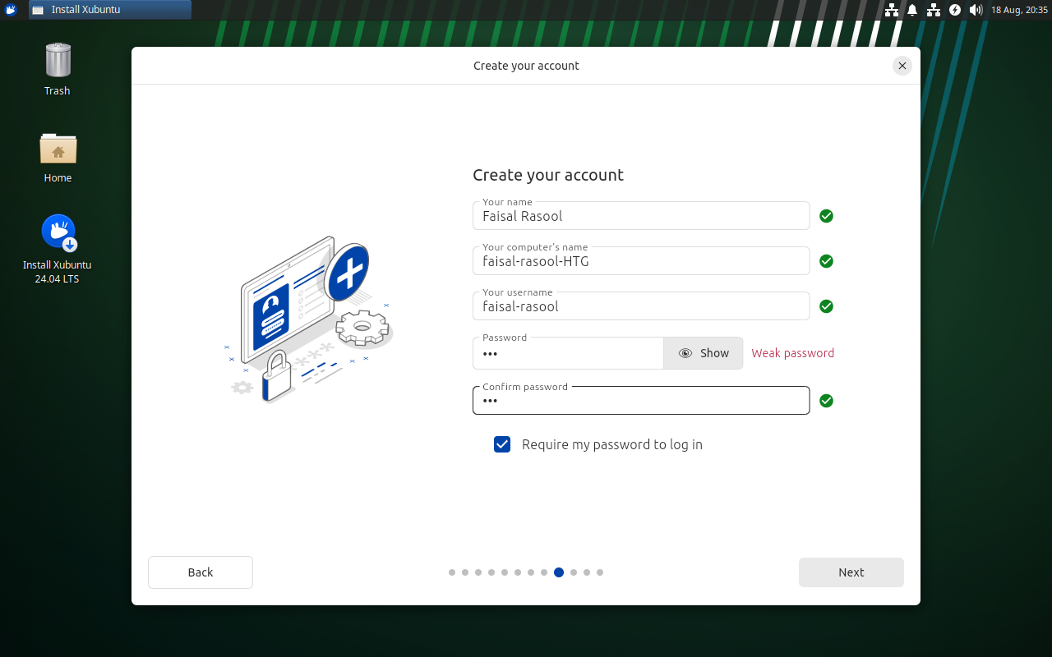Viewport: 1052px width, 657px height.
Task: Open the Xfce applications menu icon
Action: 11,10
